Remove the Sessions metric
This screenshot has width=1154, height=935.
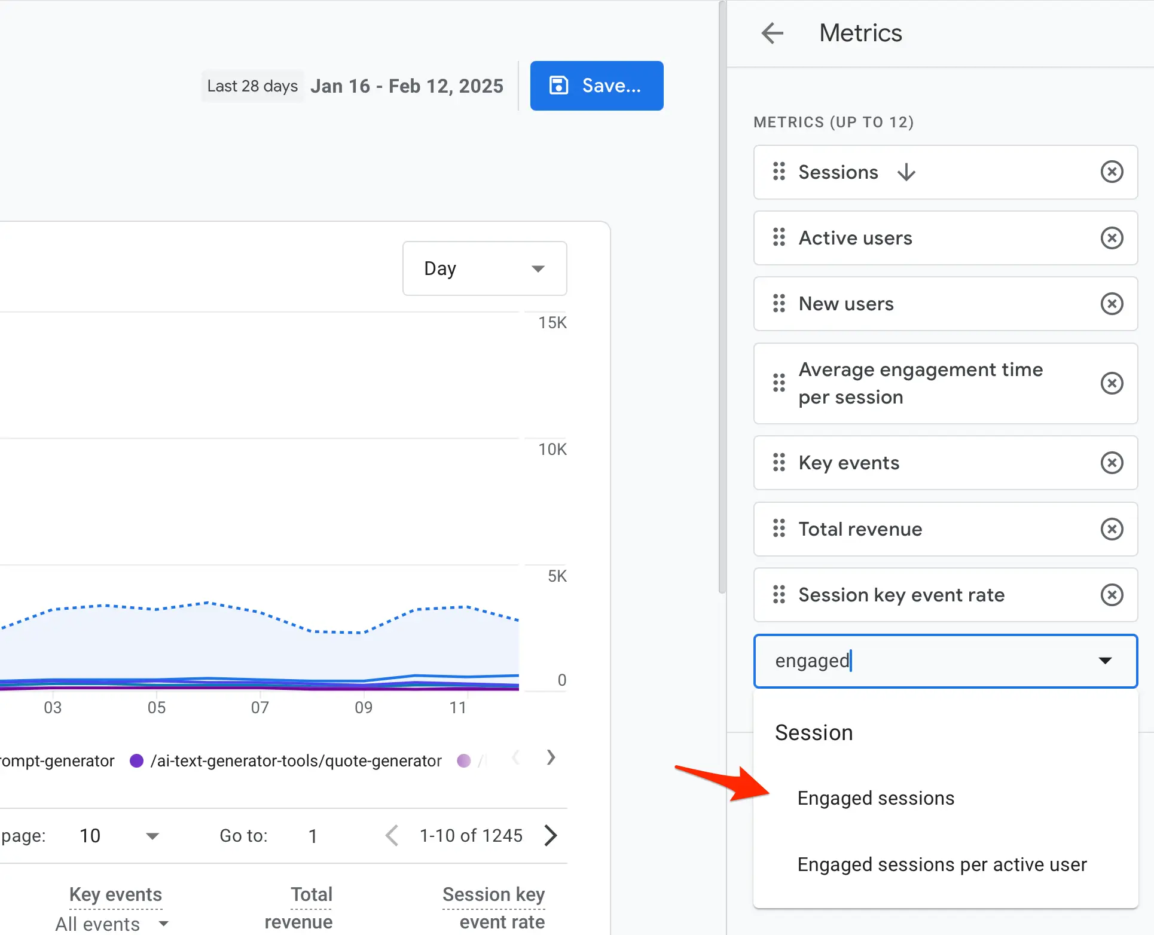1112,172
